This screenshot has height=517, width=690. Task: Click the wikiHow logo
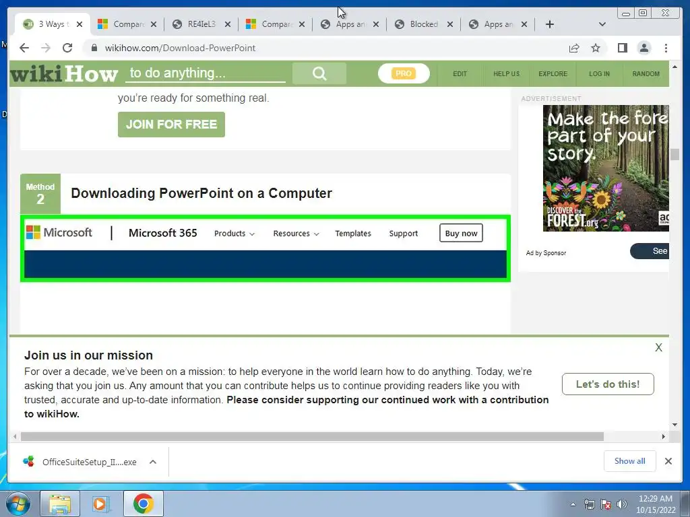point(64,74)
